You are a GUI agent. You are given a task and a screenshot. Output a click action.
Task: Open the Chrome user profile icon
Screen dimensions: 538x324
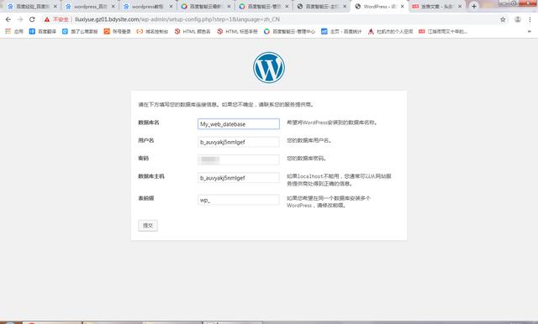518,19
